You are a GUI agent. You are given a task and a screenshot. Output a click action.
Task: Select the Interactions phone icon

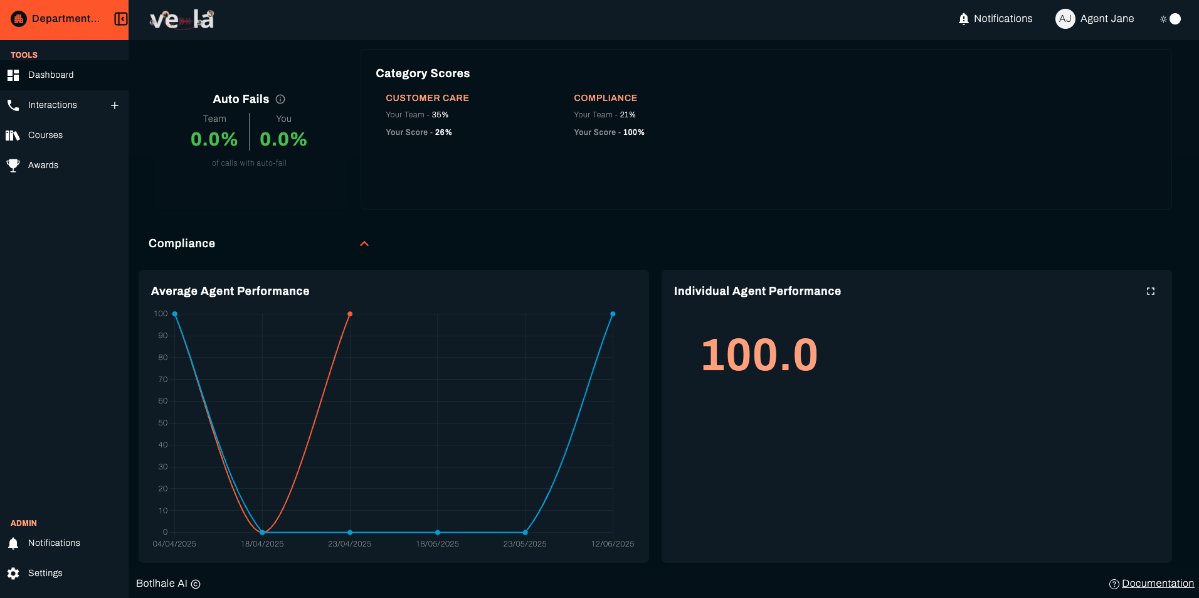point(13,105)
